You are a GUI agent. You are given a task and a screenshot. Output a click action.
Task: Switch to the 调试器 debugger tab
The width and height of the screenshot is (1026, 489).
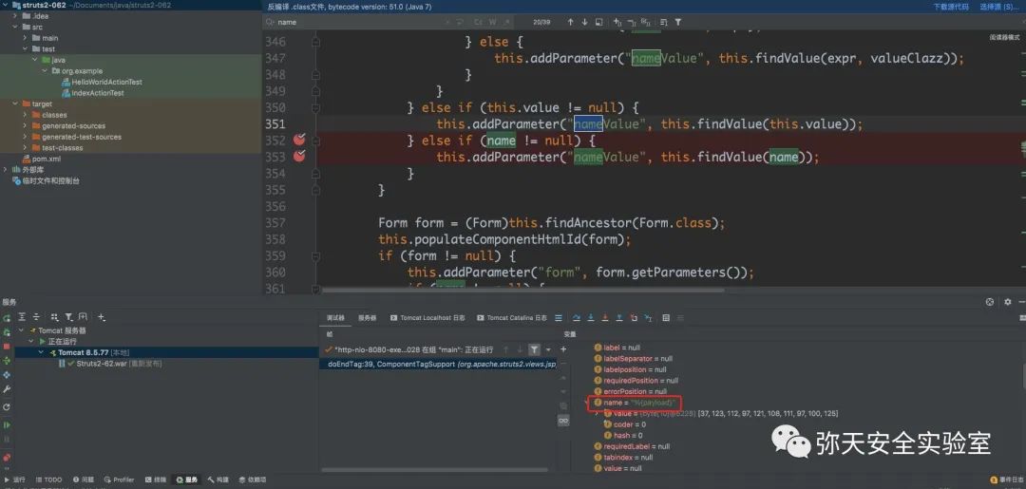(335, 318)
